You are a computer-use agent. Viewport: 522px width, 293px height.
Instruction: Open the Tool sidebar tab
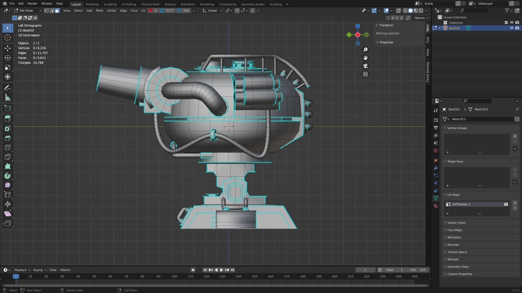pyautogui.click(x=428, y=40)
